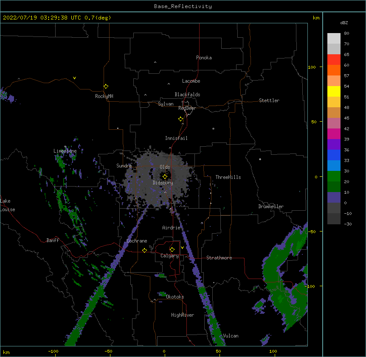Image resolution: width=366 pixels, height=357 pixels.
Task: Select the Ponoka city label
Action: coord(204,58)
